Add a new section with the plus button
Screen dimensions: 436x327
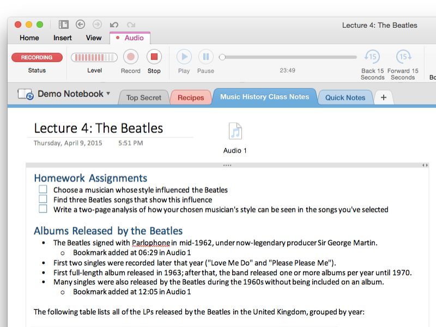point(383,97)
